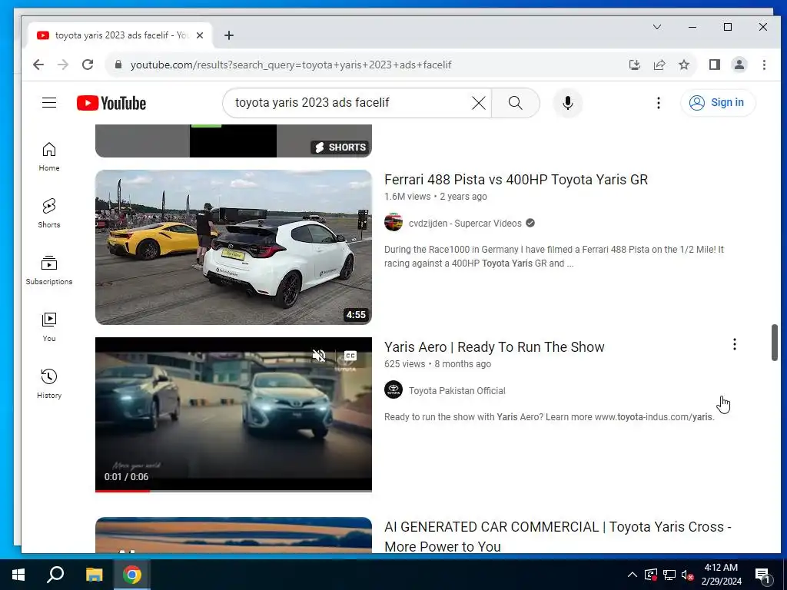Go back in Chrome
This screenshot has width=787, height=590.
coord(38,65)
